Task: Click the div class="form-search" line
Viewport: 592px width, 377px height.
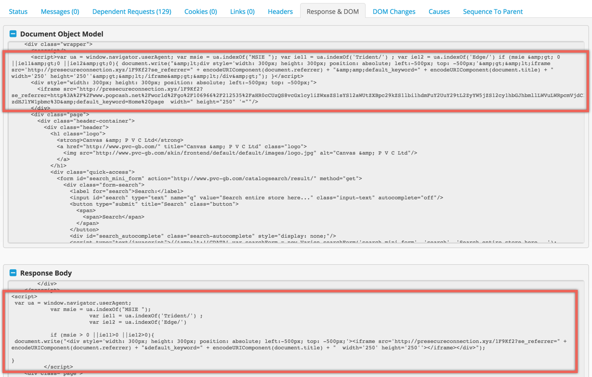Action: pos(104,185)
